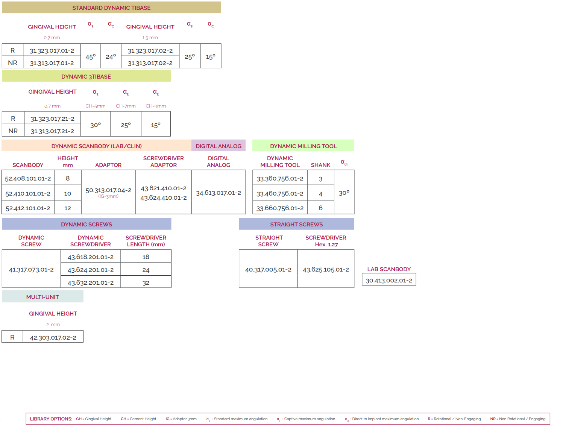The width and height of the screenshot is (563, 425).
Task: Click the Library Options legend label
Action: 51,419
